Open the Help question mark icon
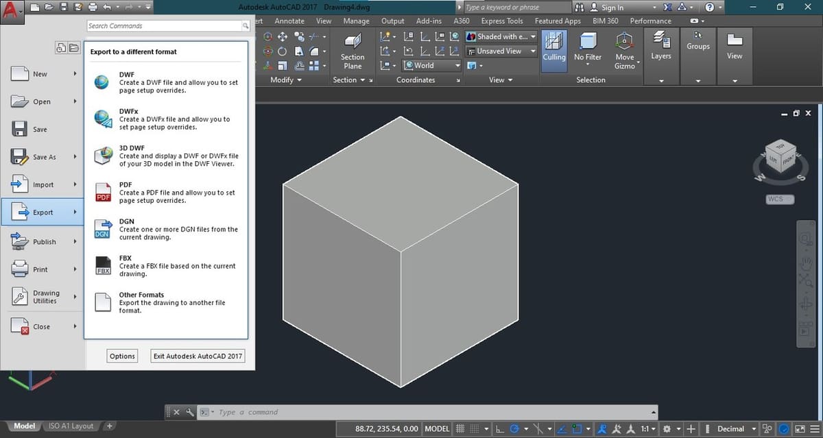This screenshot has height=438, width=823. click(709, 8)
